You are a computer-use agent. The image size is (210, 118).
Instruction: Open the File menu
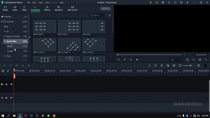29,3
